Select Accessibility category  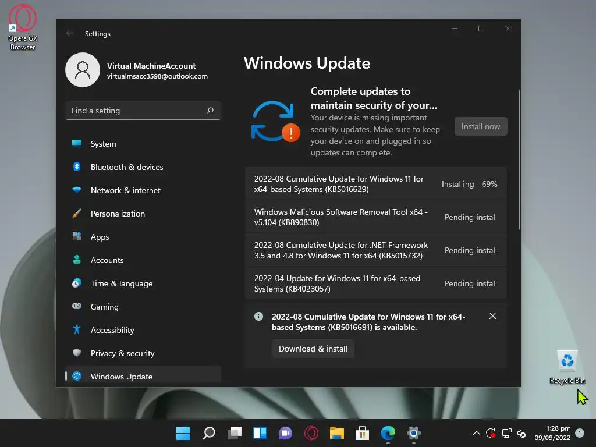(x=143, y=330)
